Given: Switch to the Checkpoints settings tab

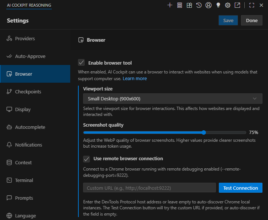Looking at the screenshot, I should [28, 92].
